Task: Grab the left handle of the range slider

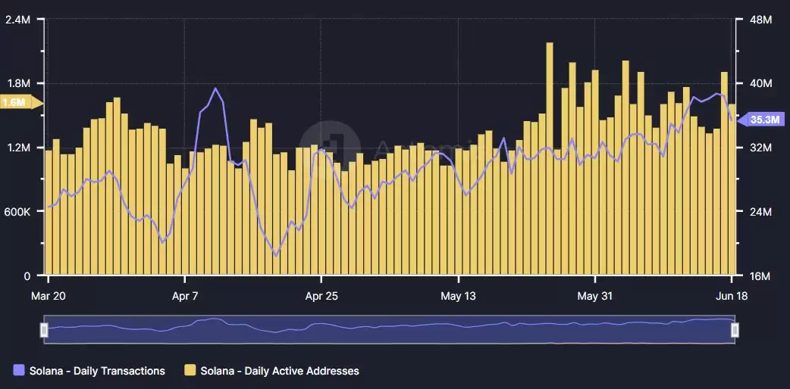Action: (x=44, y=330)
